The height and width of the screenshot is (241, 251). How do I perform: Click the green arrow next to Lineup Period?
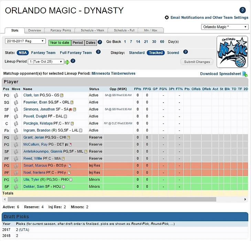pyautogui.click(x=67, y=62)
